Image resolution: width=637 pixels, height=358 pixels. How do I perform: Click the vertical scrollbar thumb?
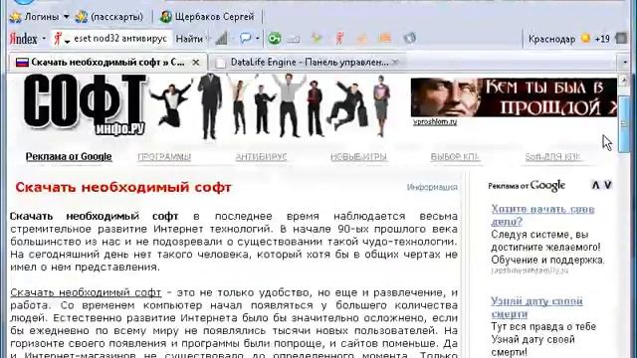[x=624, y=123]
